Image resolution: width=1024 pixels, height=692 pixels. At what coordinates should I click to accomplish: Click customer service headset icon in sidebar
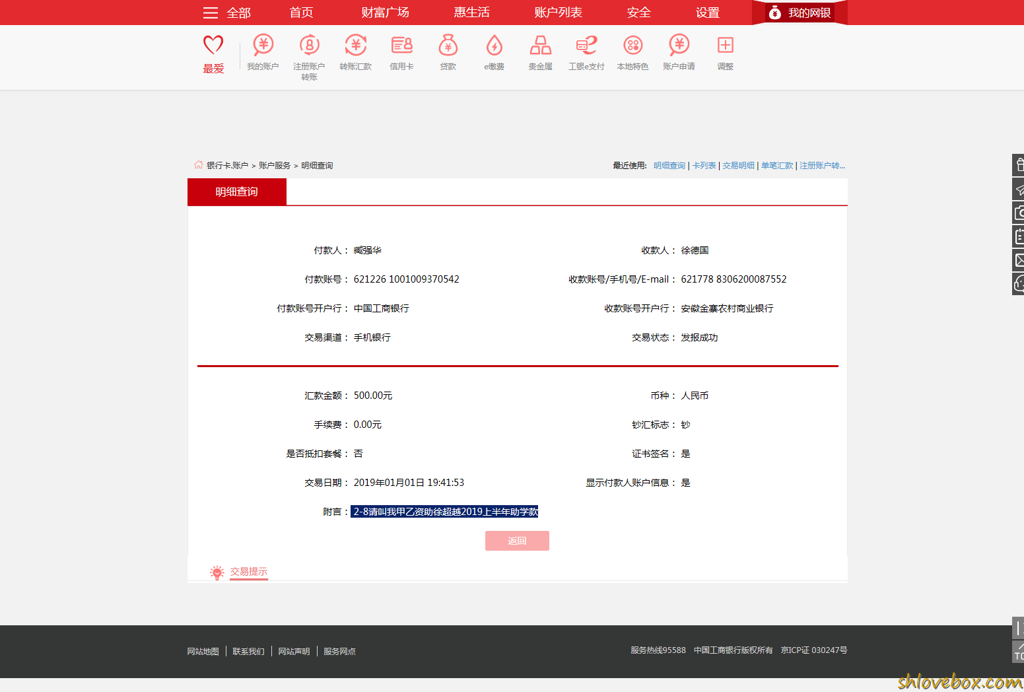(1019, 284)
